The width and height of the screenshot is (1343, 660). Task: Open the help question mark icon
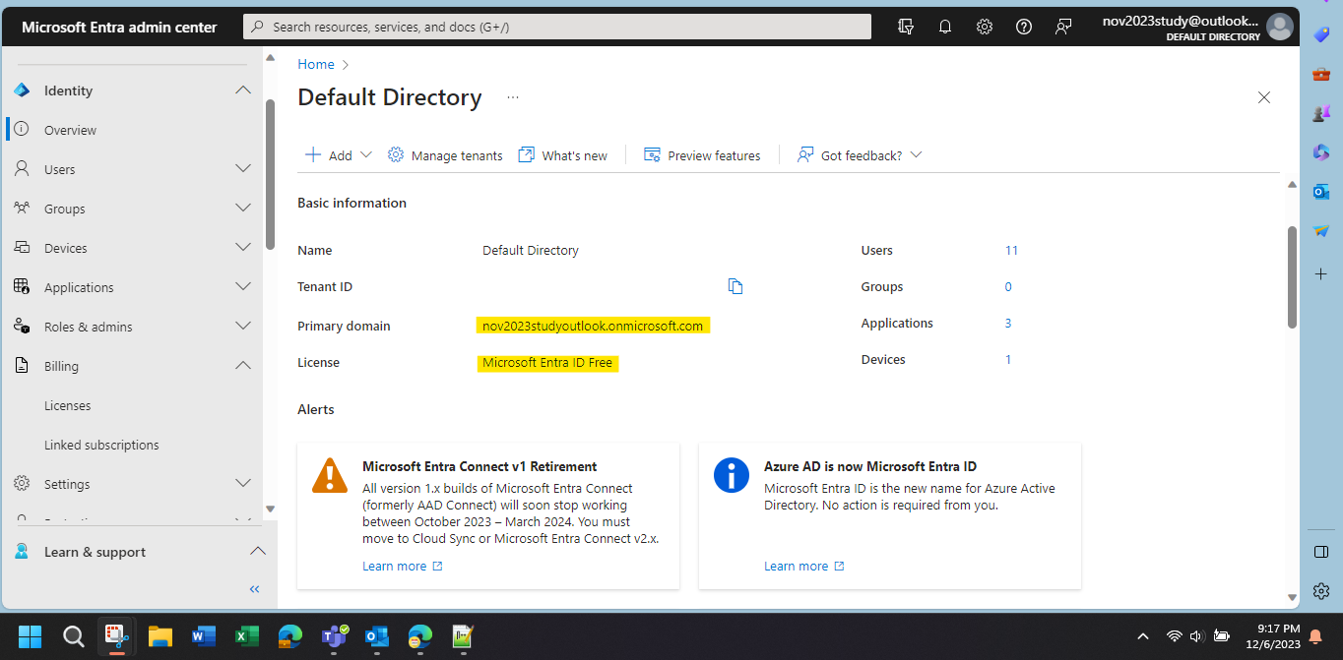click(x=1024, y=27)
